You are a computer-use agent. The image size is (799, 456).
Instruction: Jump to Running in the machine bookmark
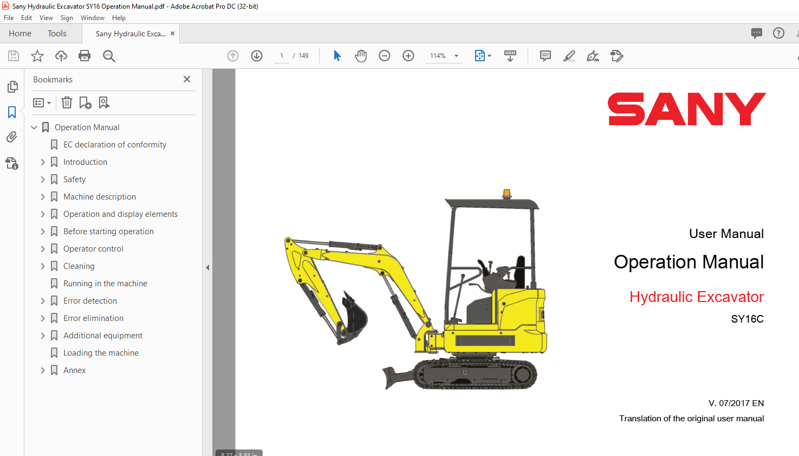[x=105, y=284]
